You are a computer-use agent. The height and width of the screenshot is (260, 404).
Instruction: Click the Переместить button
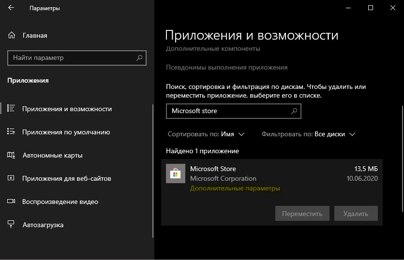[x=302, y=214]
